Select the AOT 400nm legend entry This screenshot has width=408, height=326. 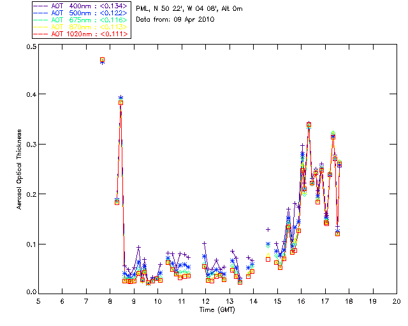tap(81, 6)
